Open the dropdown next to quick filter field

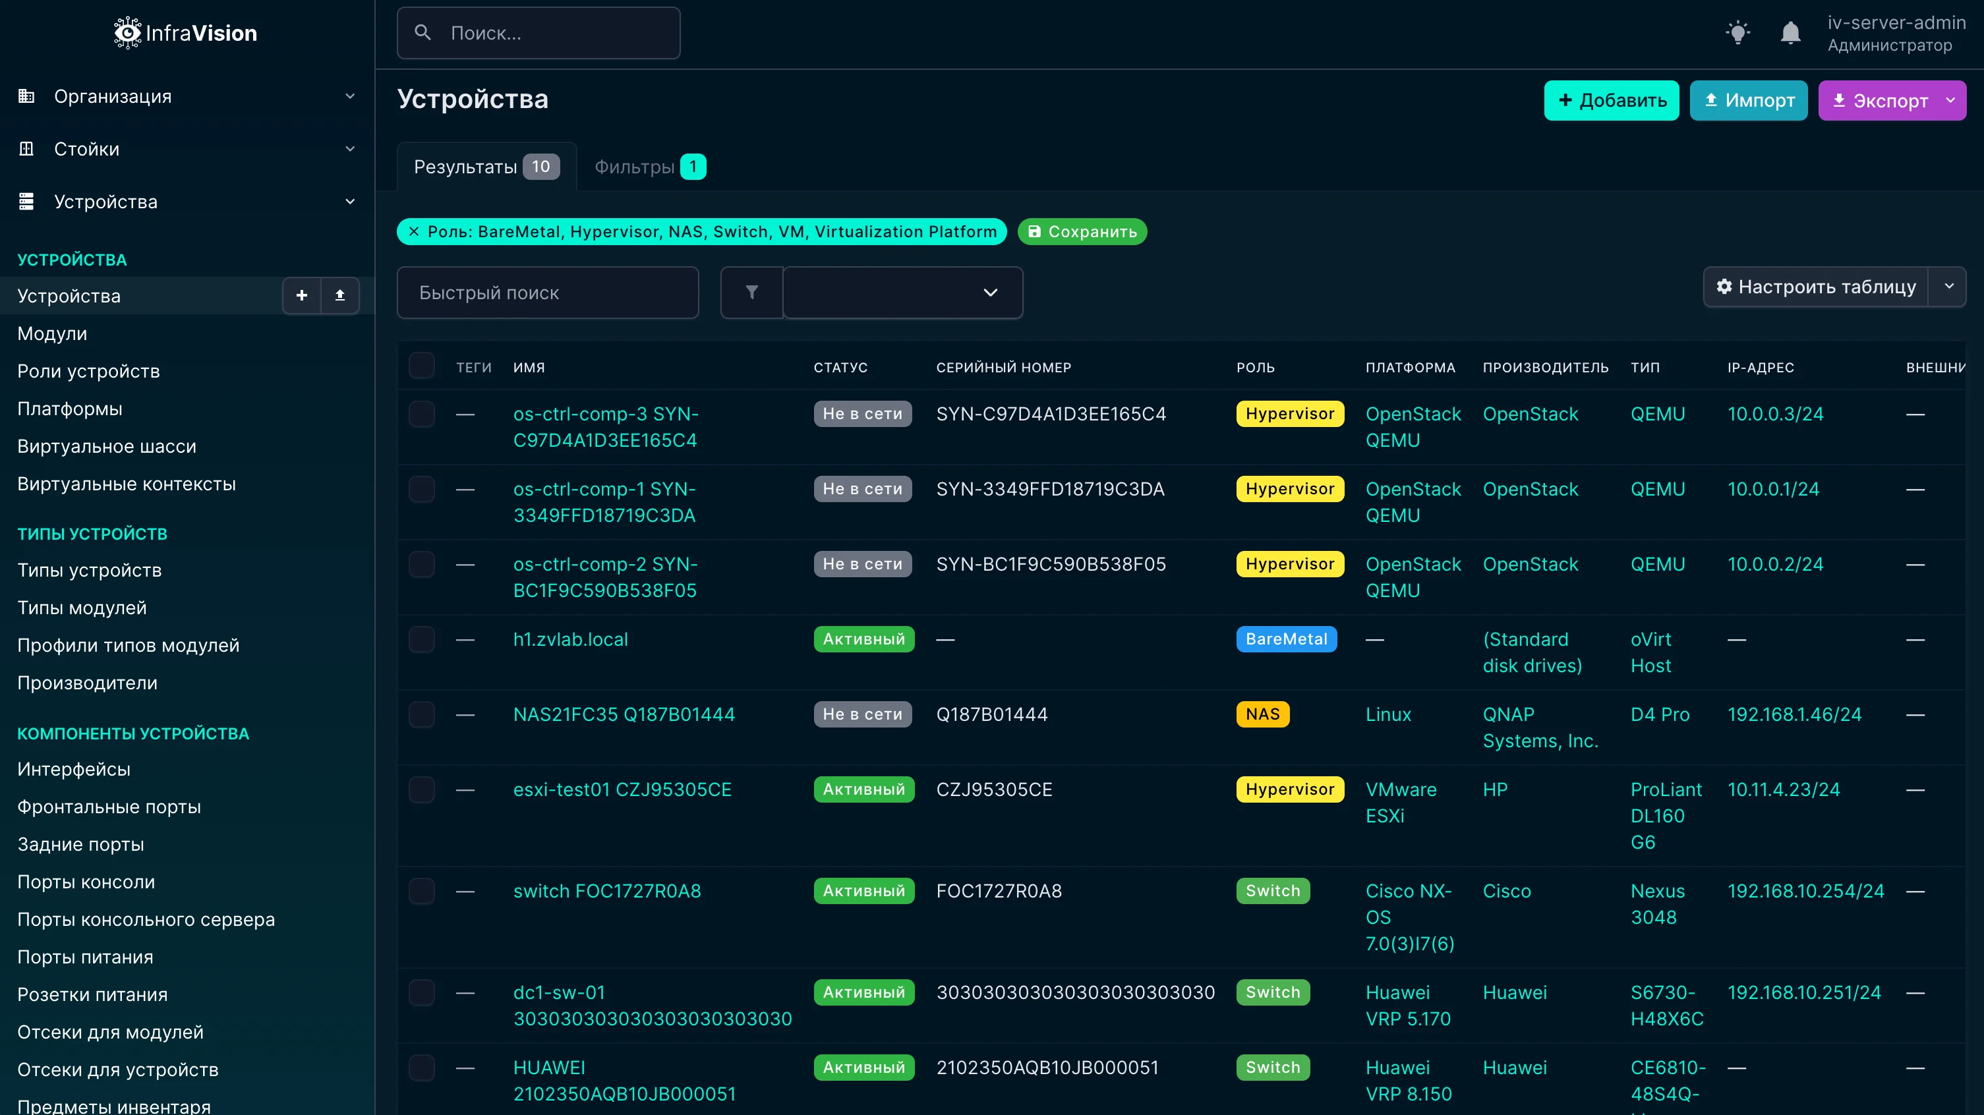pyautogui.click(x=991, y=293)
